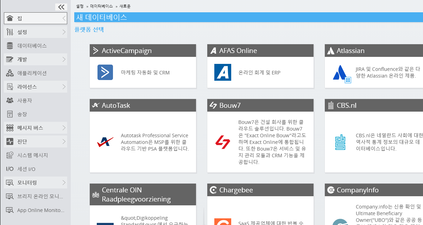This screenshot has height=225, width=423.
Task: Click the small header icon of CompanyInfo
Action: tap(330, 190)
